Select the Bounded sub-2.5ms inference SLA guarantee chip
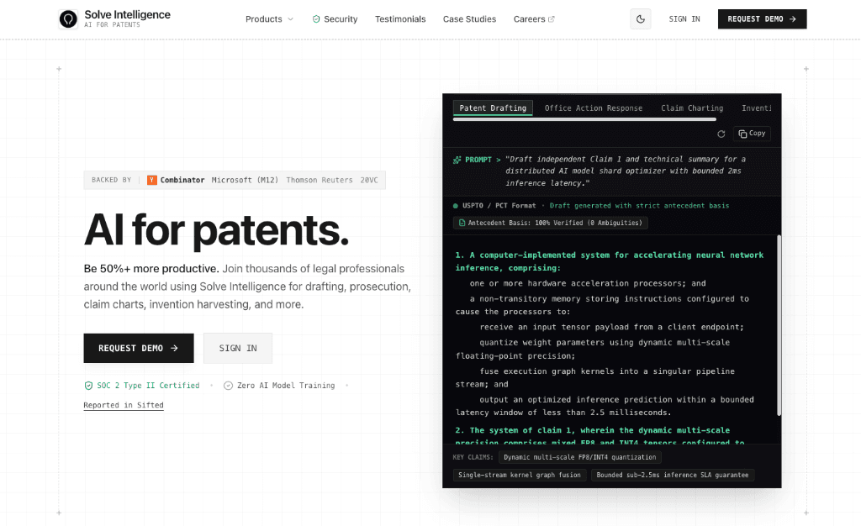 click(x=673, y=475)
